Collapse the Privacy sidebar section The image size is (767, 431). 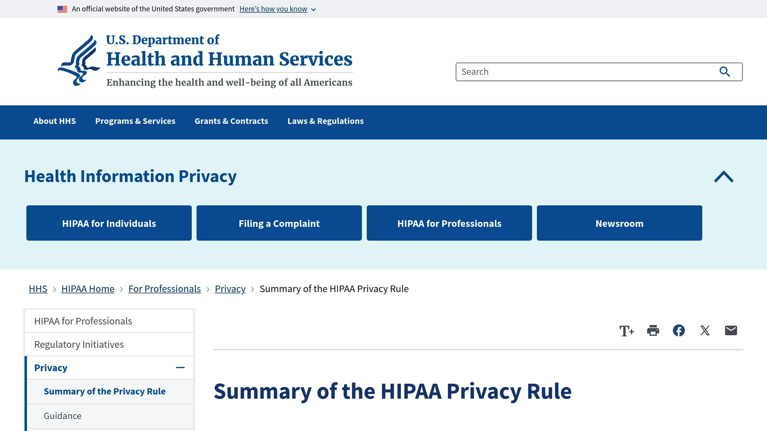tap(180, 368)
